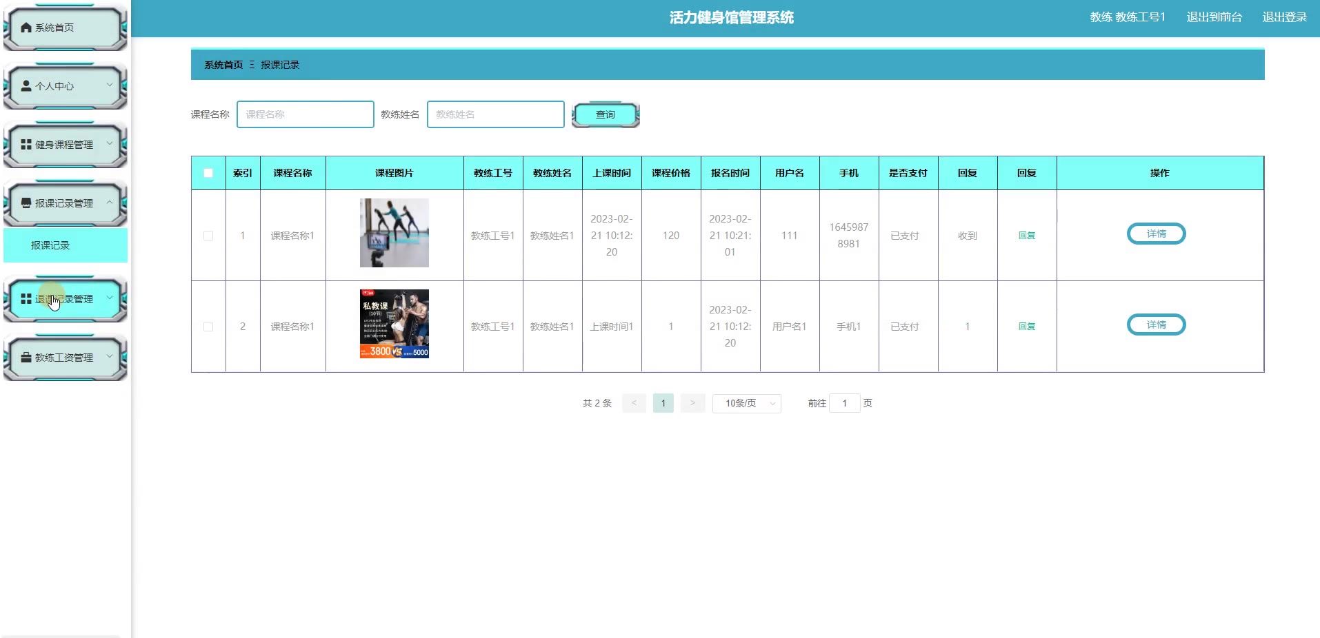1320x638 pixels.
Task: Click the 共 2 条 total count text
Action: [597, 403]
